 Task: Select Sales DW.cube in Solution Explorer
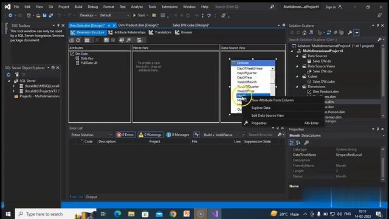click(x=323, y=82)
